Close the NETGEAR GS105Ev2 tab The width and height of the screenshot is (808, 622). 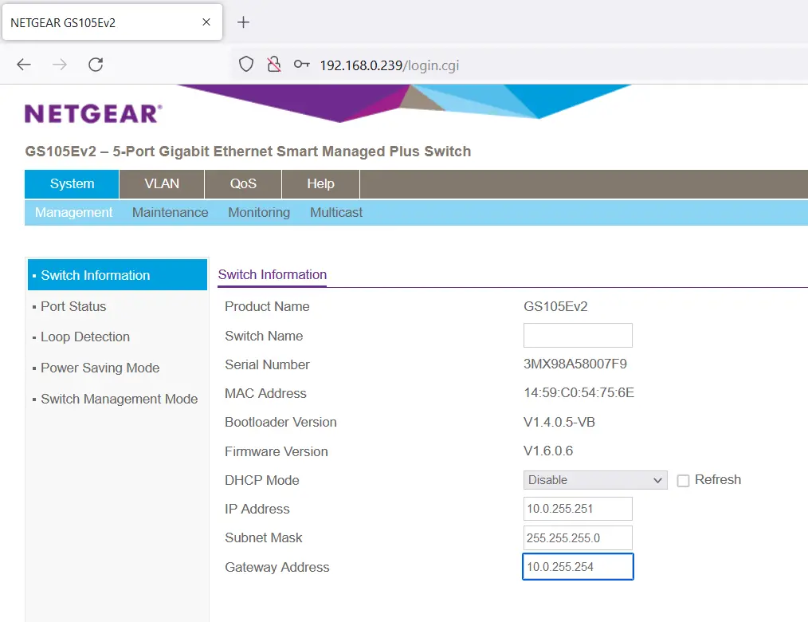(x=206, y=22)
